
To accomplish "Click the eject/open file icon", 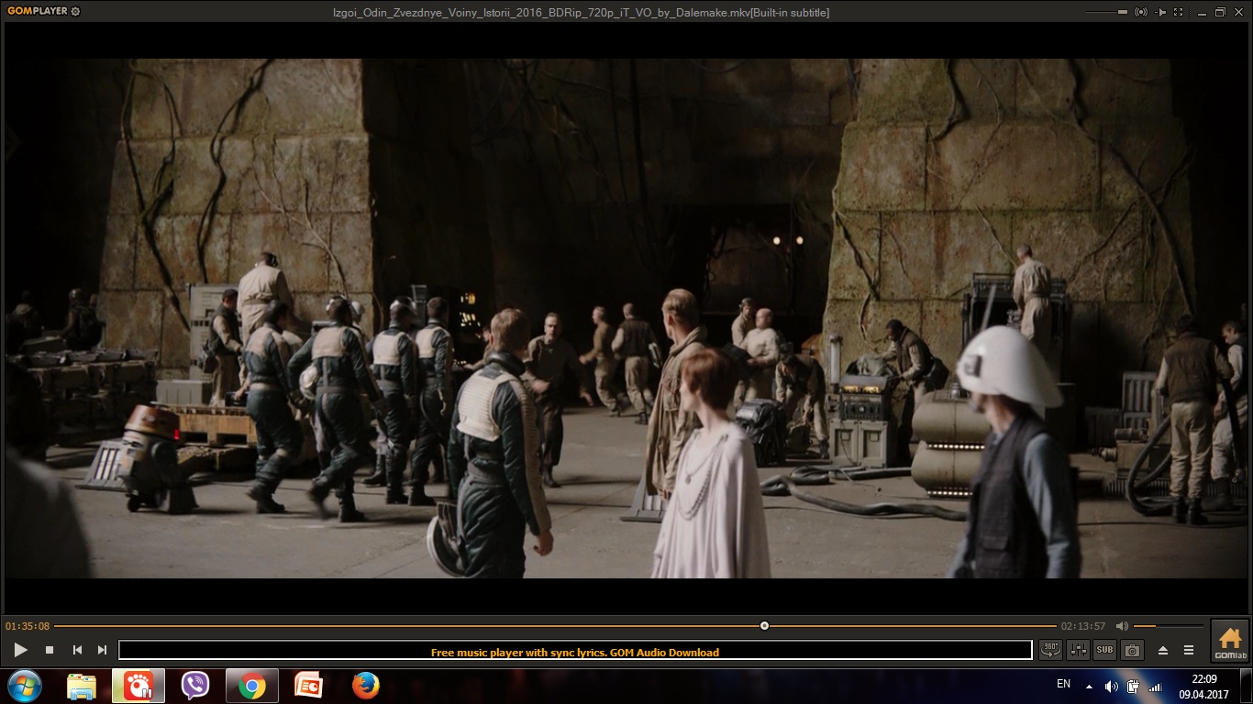I will click(x=1163, y=650).
